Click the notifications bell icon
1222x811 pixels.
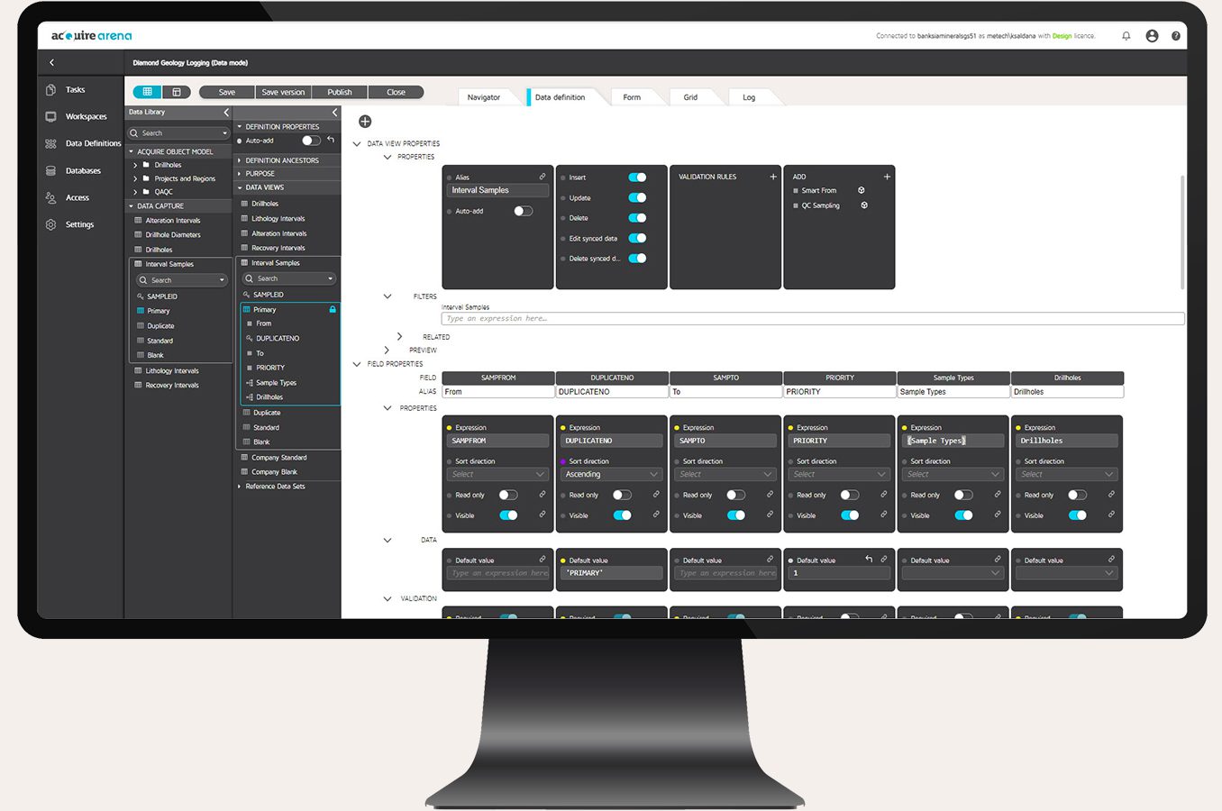1126,36
